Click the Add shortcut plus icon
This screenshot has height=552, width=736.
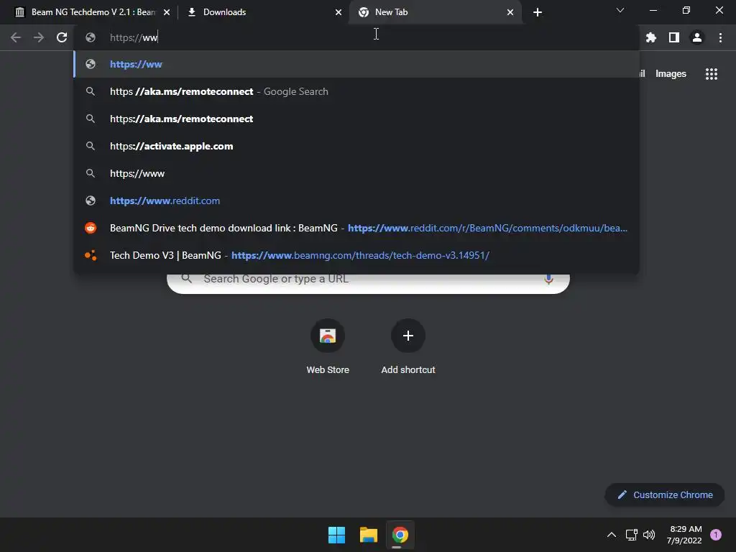pos(408,336)
